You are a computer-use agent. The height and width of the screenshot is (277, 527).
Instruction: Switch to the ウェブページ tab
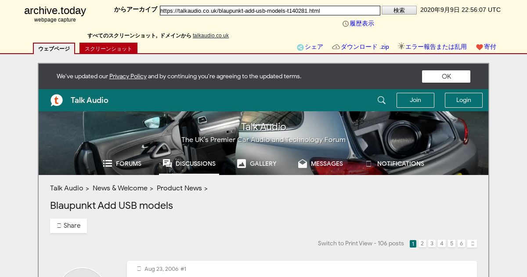(x=54, y=49)
